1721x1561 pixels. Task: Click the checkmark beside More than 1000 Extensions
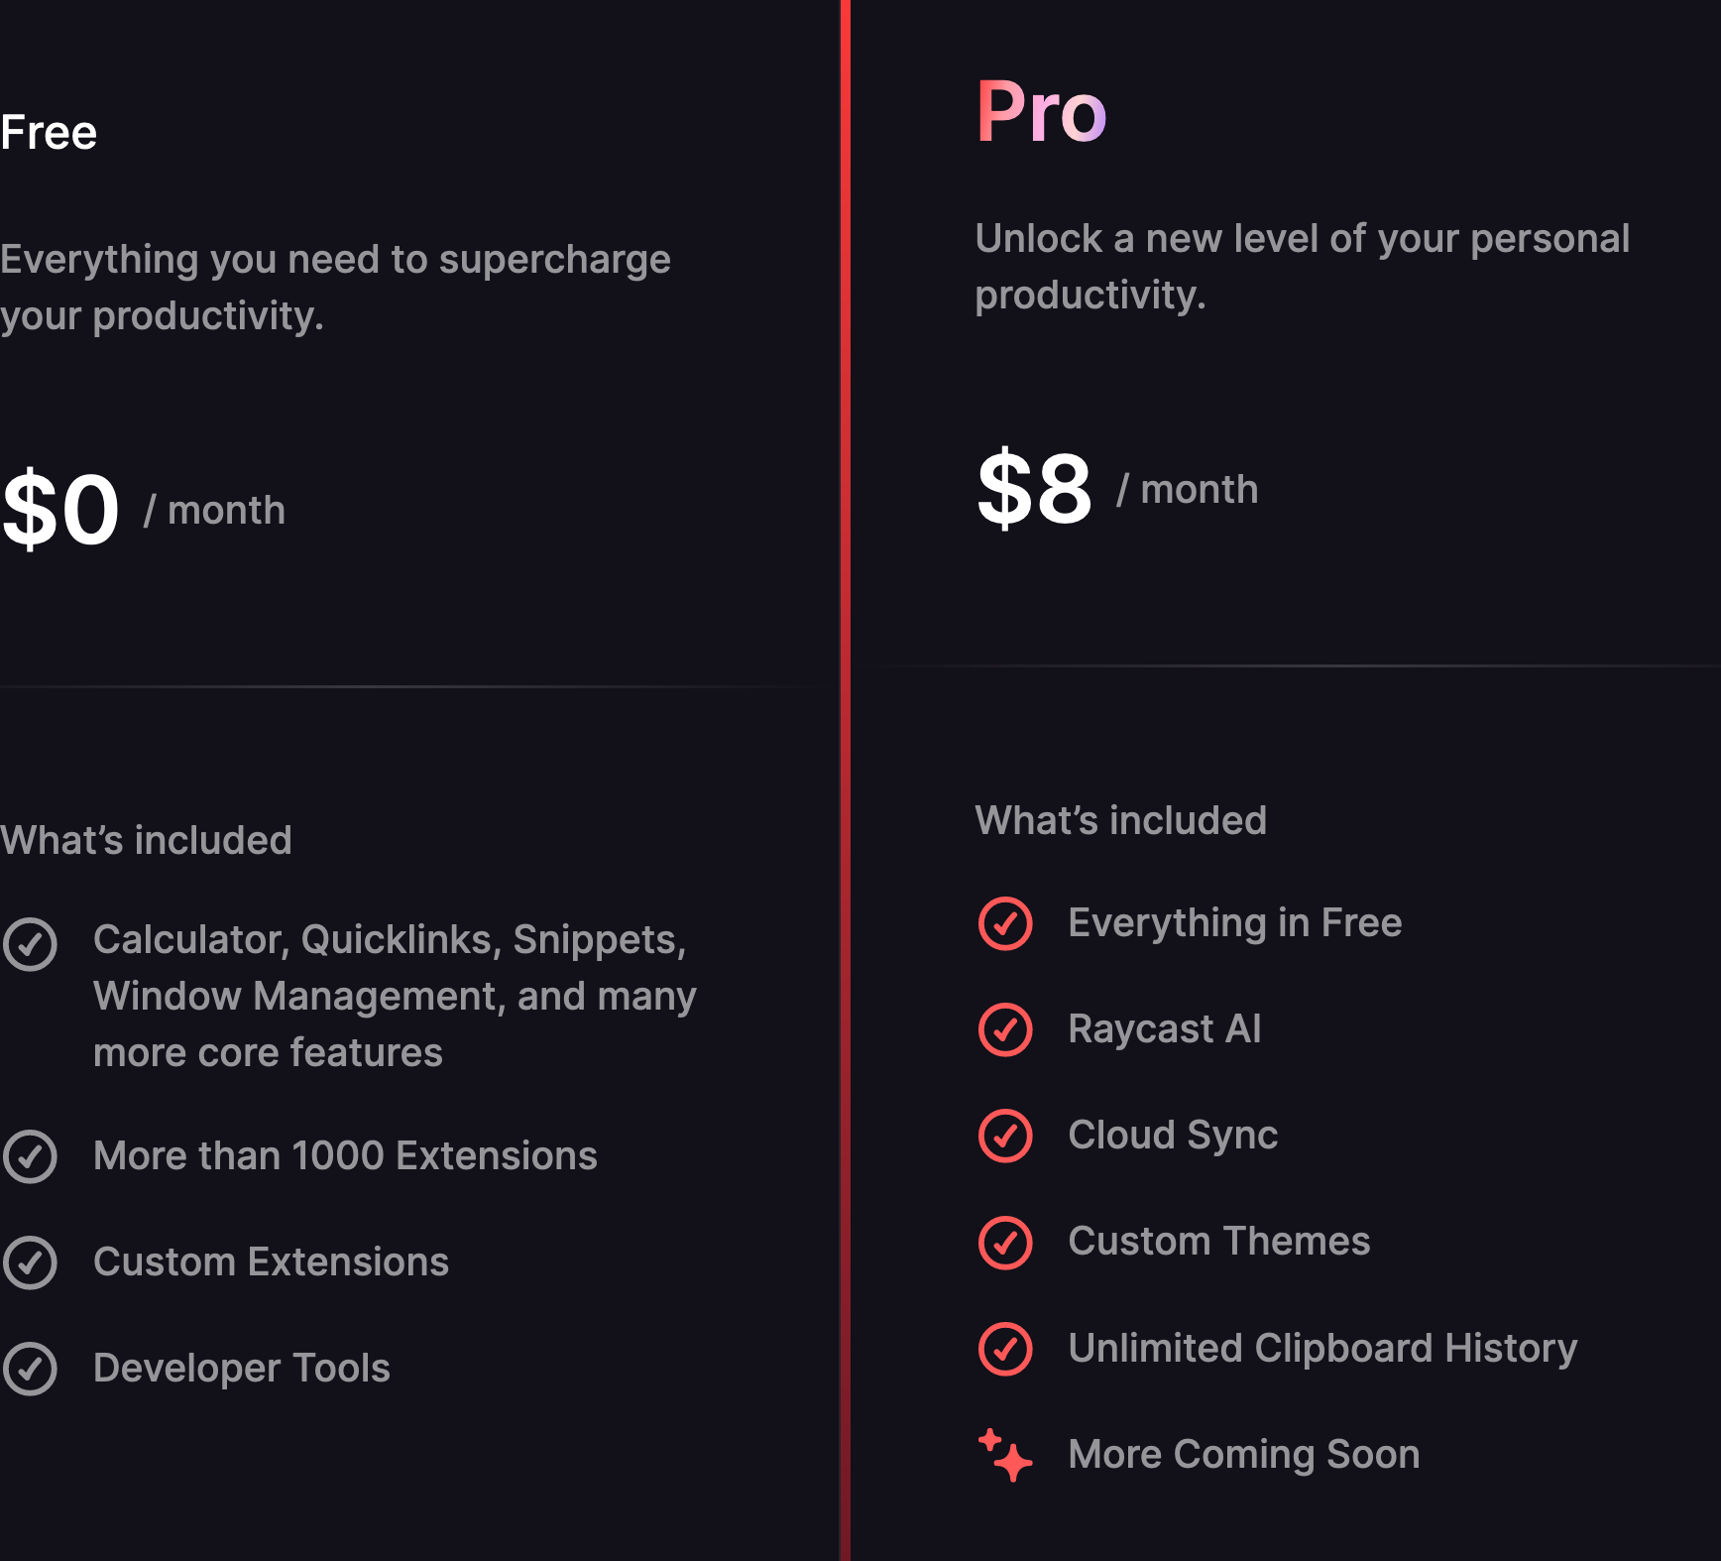click(30, 1156)
